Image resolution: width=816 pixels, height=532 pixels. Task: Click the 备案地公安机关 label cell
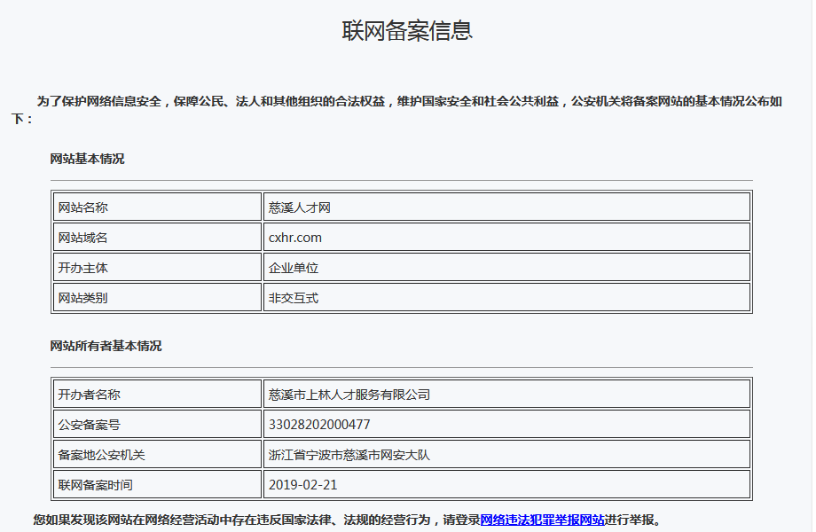(x=157, y=455)
